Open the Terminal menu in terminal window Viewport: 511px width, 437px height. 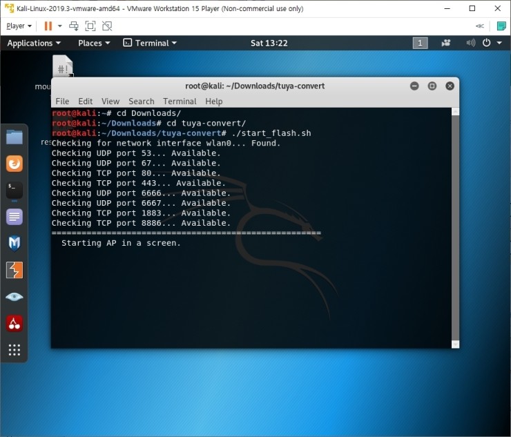click(180, 101)
